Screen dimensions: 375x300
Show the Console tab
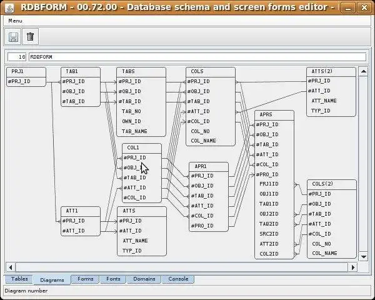click(x=178, y=279)
